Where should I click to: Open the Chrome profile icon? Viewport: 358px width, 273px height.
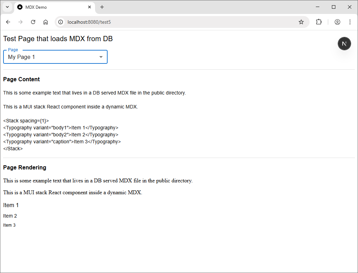pos(337,22)
